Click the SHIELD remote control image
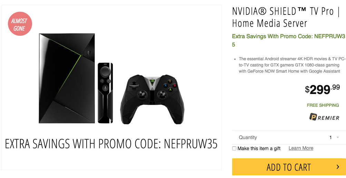Screen dimensions: 346x178 point(105,93)
